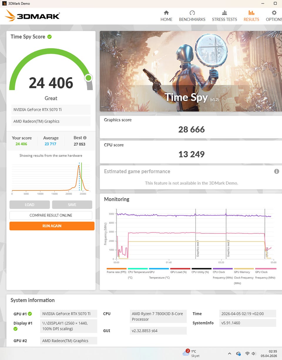The image size is (282, 360).
Task: Toggle CPU Clock Frequency legend entry
Action: point(223,273)
